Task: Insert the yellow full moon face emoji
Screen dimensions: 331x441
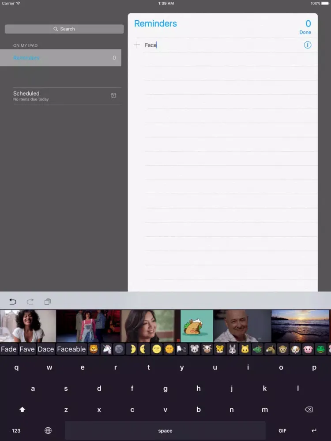Action: coord(157,349)
